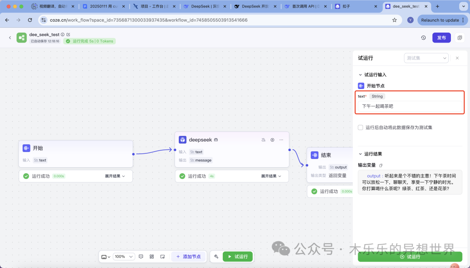
Task: Click the 开始节点 icon in test panel
Action: click(361, 86)
